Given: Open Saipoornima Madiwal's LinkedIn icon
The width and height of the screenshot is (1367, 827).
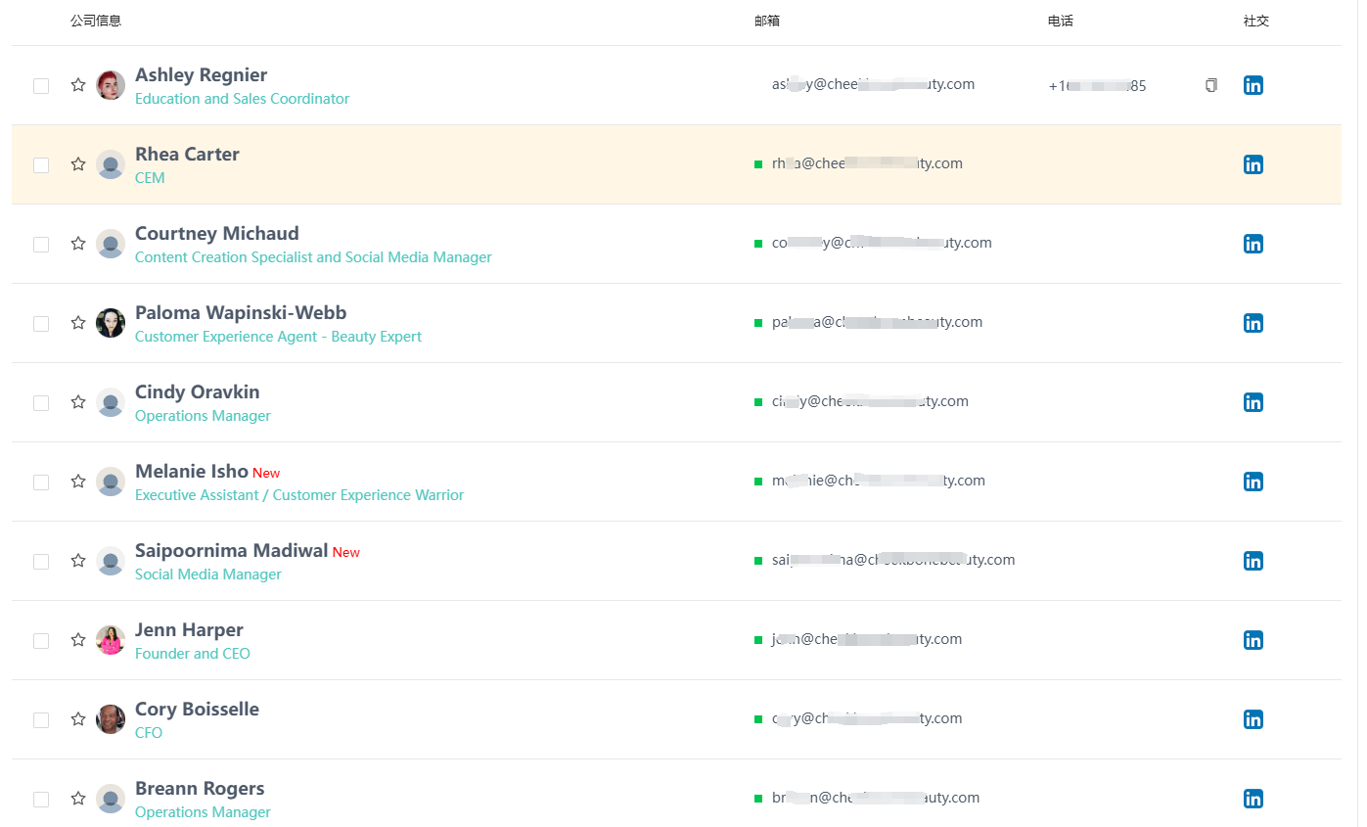Looking at the screenshot, I should (1253, 561).
